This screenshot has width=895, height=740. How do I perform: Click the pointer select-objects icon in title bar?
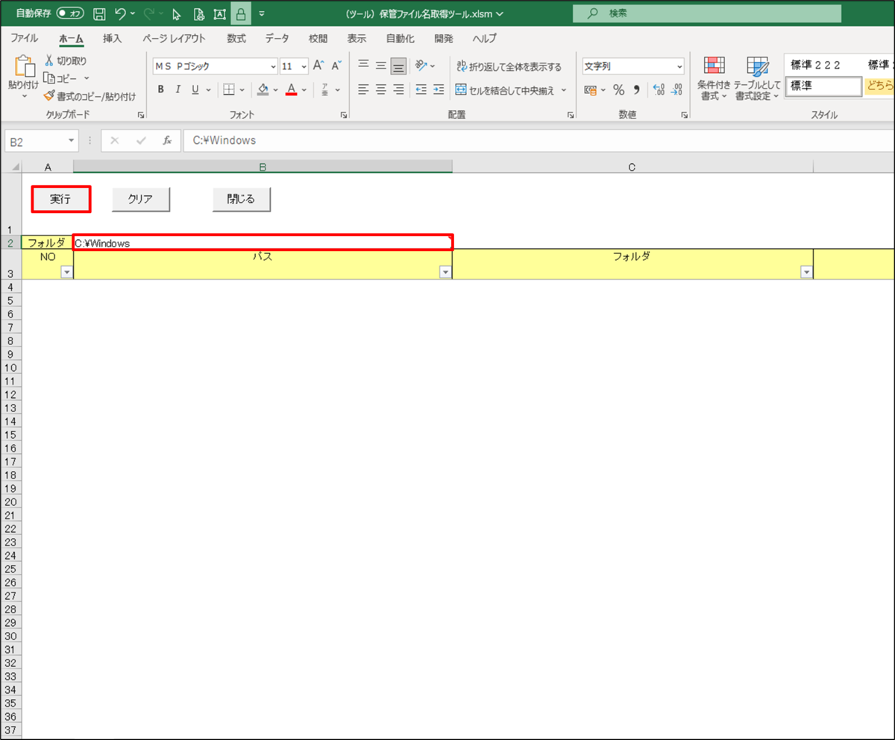pos(177,13)
